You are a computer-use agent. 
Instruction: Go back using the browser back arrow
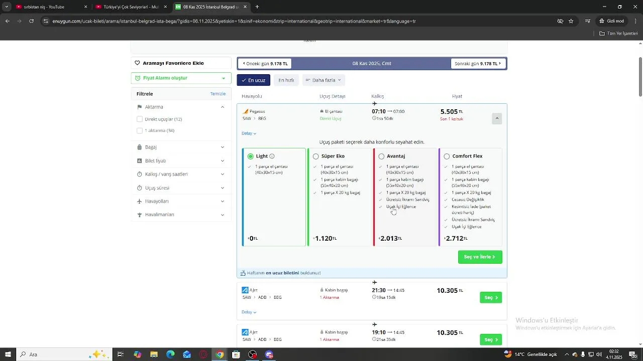(x=8, y=21)
